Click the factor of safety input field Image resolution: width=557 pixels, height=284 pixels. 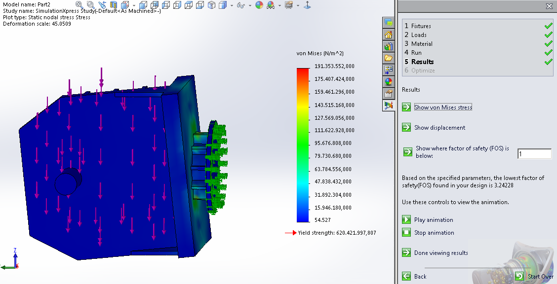pos(534,154)
